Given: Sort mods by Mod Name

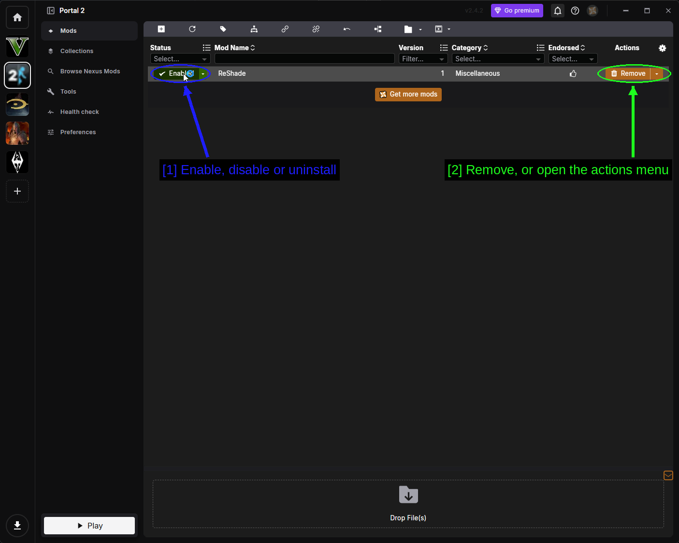Looking at the screenshot, I should (234, 48).
